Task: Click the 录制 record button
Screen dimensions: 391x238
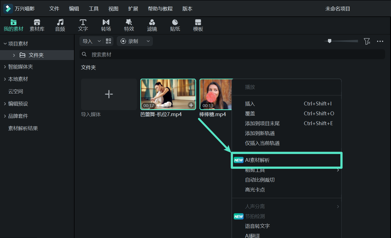Action: click(x=130, y=41)
